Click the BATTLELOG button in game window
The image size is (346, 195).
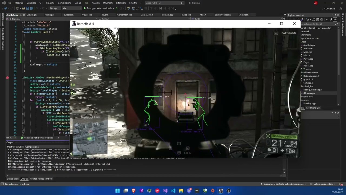pyautogui.click(x=285, y=33)
